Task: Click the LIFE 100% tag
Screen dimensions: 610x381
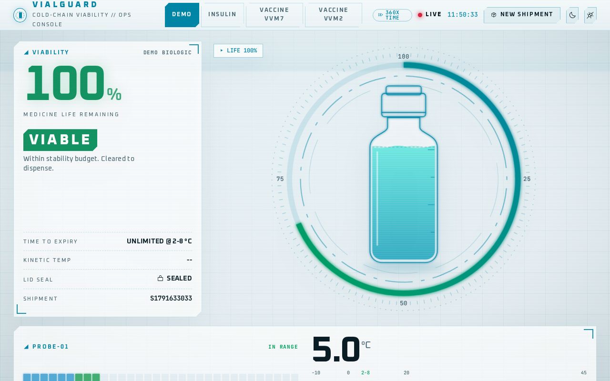Action: point(238,50)
